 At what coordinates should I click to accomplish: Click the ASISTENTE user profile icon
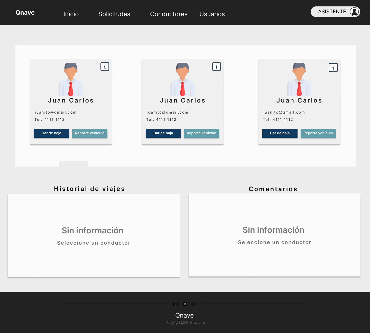(354, 12)
